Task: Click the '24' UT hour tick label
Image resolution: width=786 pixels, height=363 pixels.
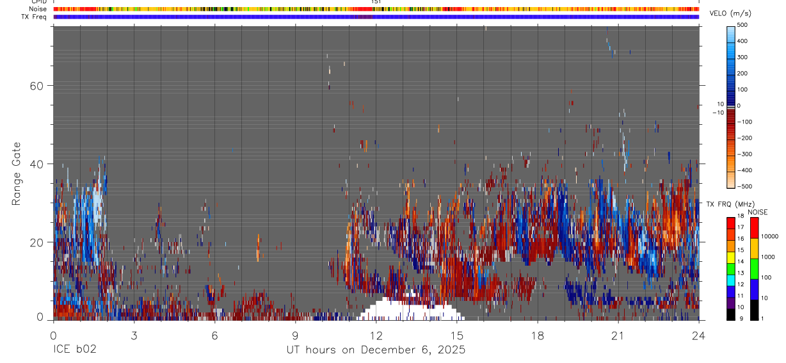Action: click(699, 335)
